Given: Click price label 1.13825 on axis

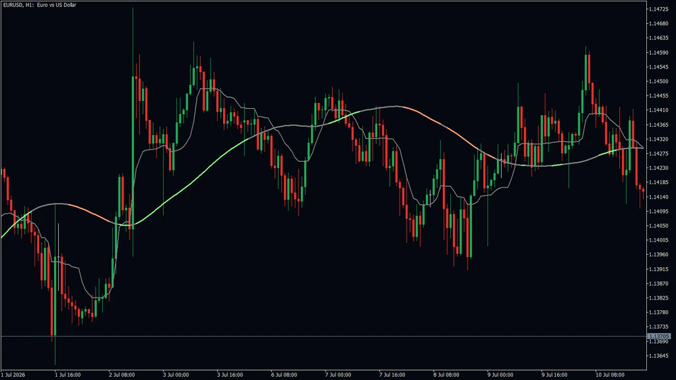Looking at the screenshot, I should (x=659, y=298).
